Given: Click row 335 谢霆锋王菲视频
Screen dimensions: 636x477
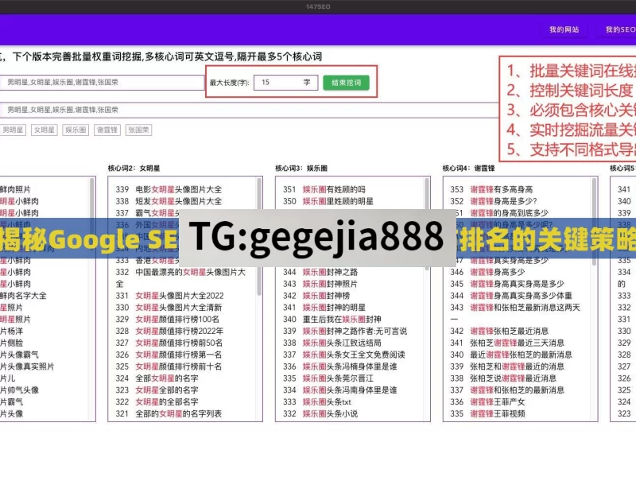Looking at the screenshot, I should tap(487, 413).
